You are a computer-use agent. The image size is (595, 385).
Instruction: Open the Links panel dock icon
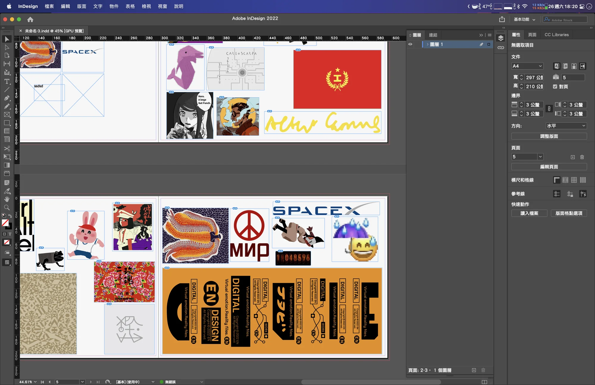click(x=501, y=48)
